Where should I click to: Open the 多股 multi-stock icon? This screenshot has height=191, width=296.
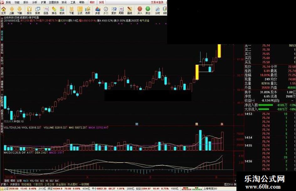98,10
